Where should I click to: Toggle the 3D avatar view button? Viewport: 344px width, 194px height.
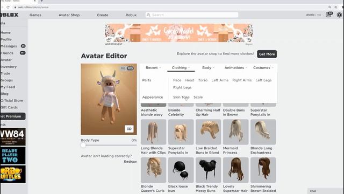(129, 129)
